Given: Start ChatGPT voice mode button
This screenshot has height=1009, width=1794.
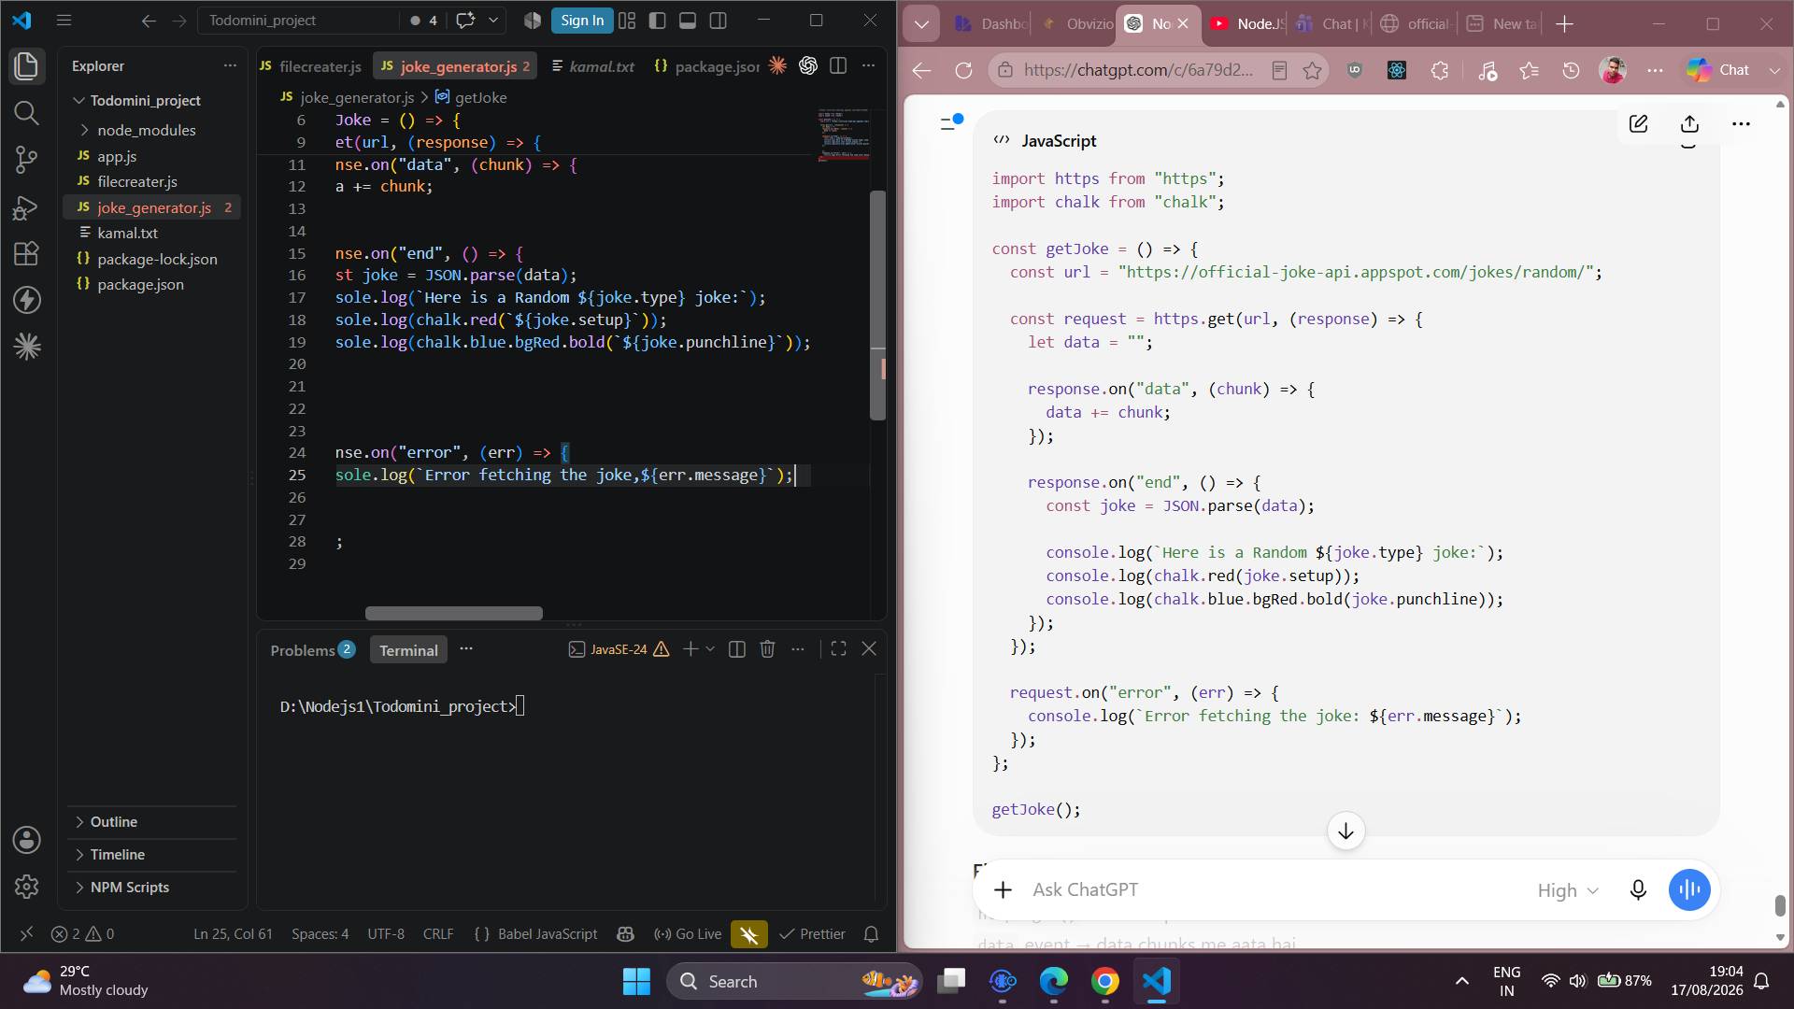Looking at the screenshot, I should tap(1689, 890).
